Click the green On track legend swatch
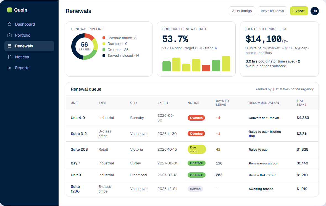326x206 pixels. click(x=104, y=50)
